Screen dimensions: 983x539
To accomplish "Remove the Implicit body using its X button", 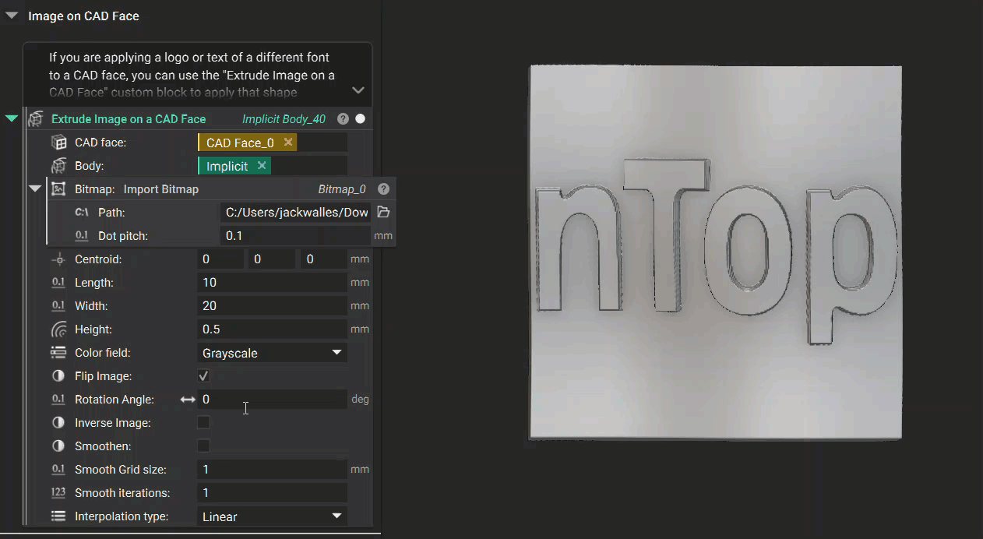I will tap(262, 165).
